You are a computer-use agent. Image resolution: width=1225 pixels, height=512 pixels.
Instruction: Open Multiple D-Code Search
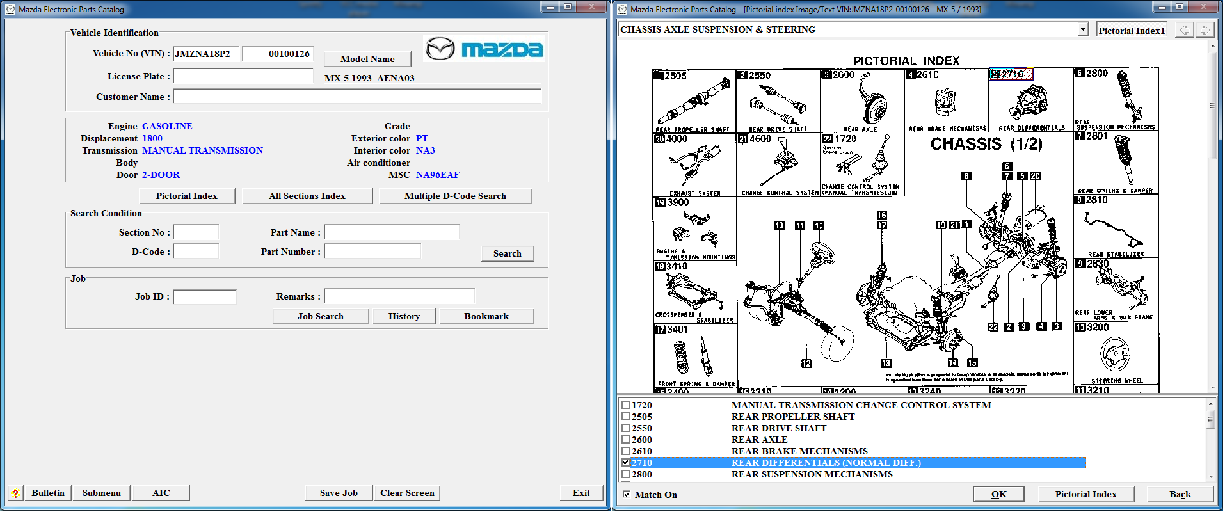pyautogui.click(x=455, y=196)
